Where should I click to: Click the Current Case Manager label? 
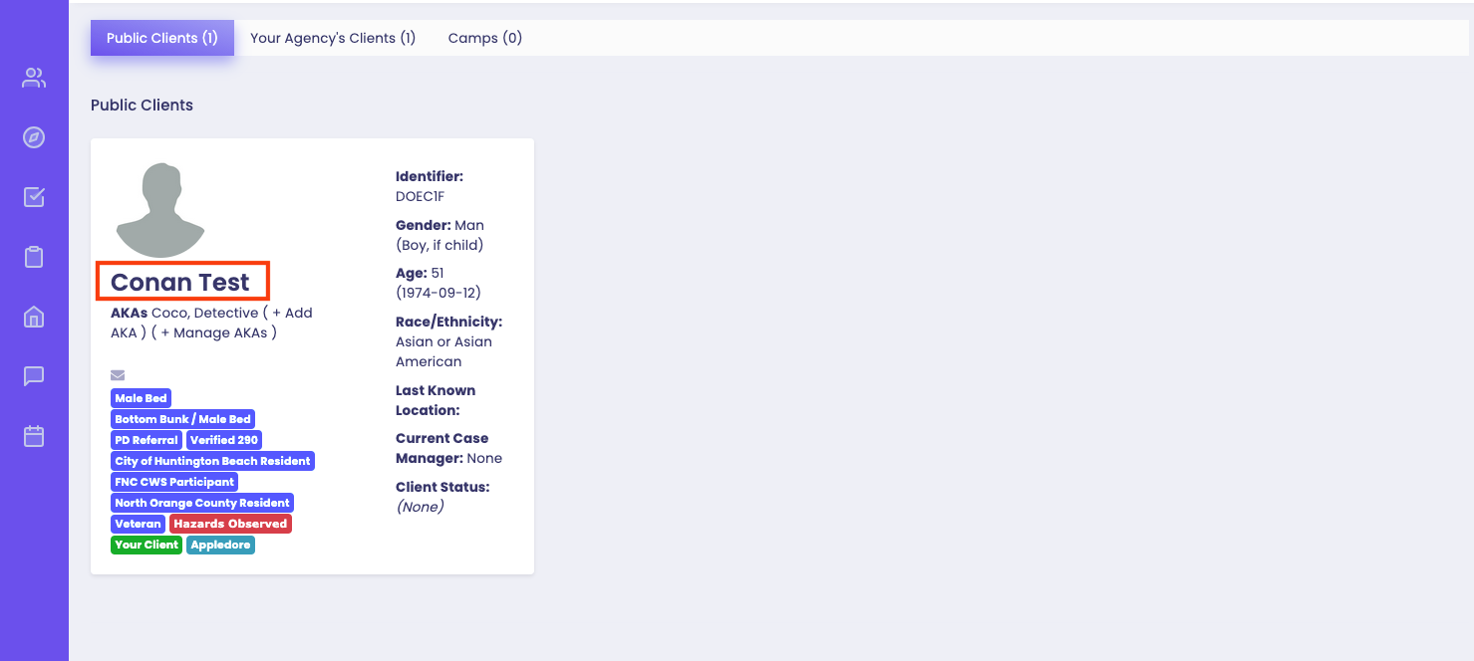click(442, 448)
